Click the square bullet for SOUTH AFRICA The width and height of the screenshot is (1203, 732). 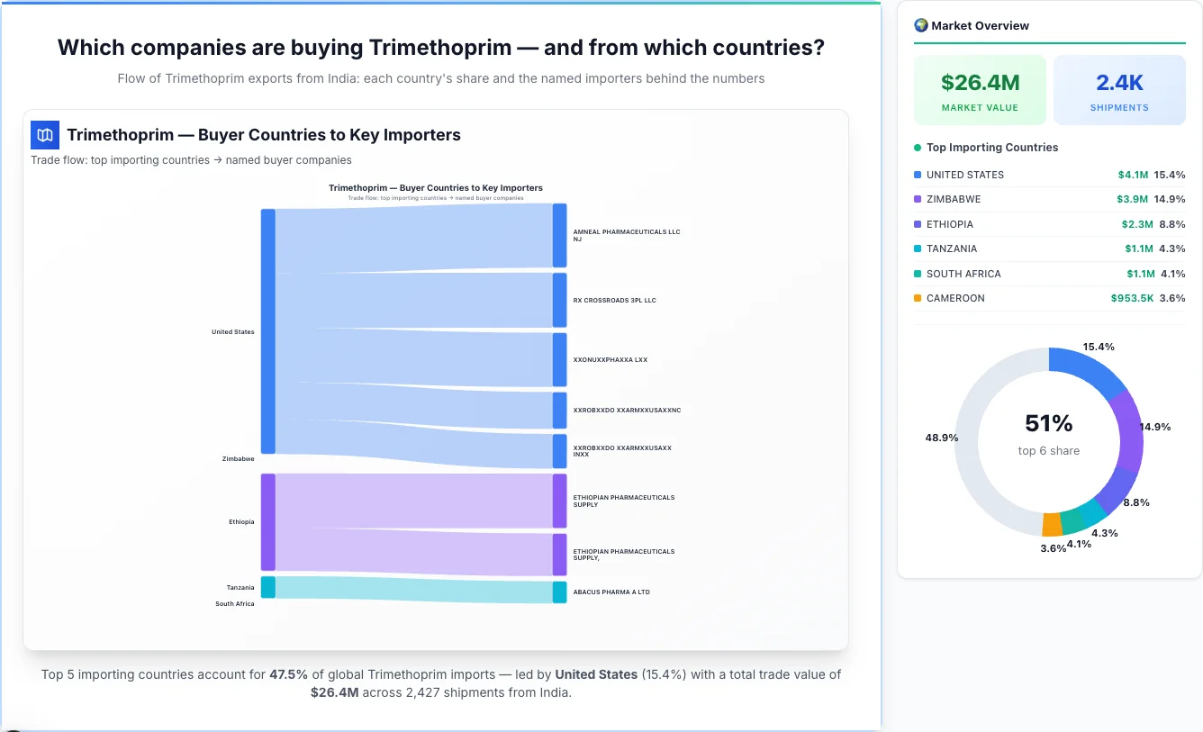click(x=918, y=273)
